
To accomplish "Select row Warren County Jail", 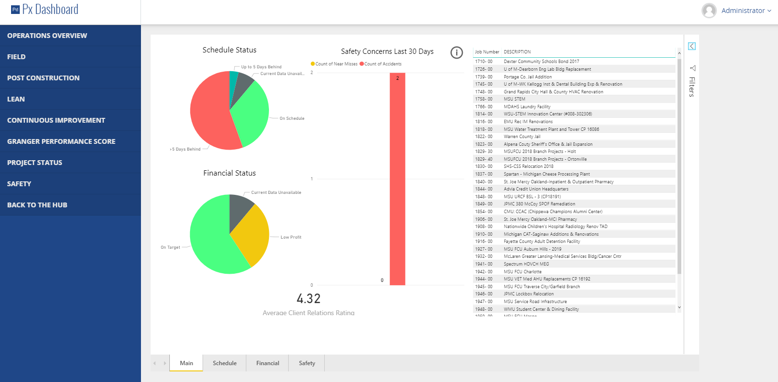I will (574, 137).
